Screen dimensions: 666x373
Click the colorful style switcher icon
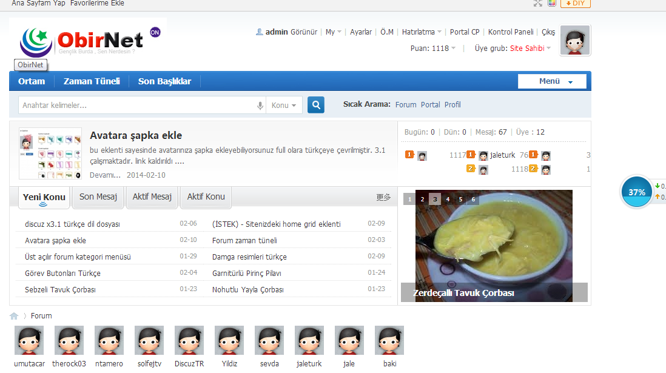552,4
